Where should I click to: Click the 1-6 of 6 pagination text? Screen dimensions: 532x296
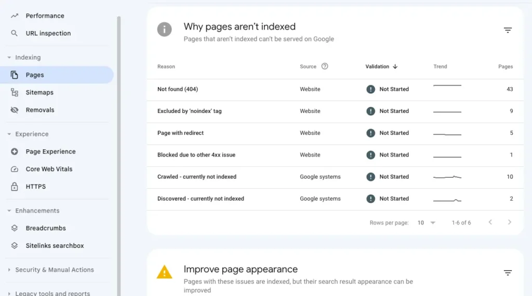(461, 223)
